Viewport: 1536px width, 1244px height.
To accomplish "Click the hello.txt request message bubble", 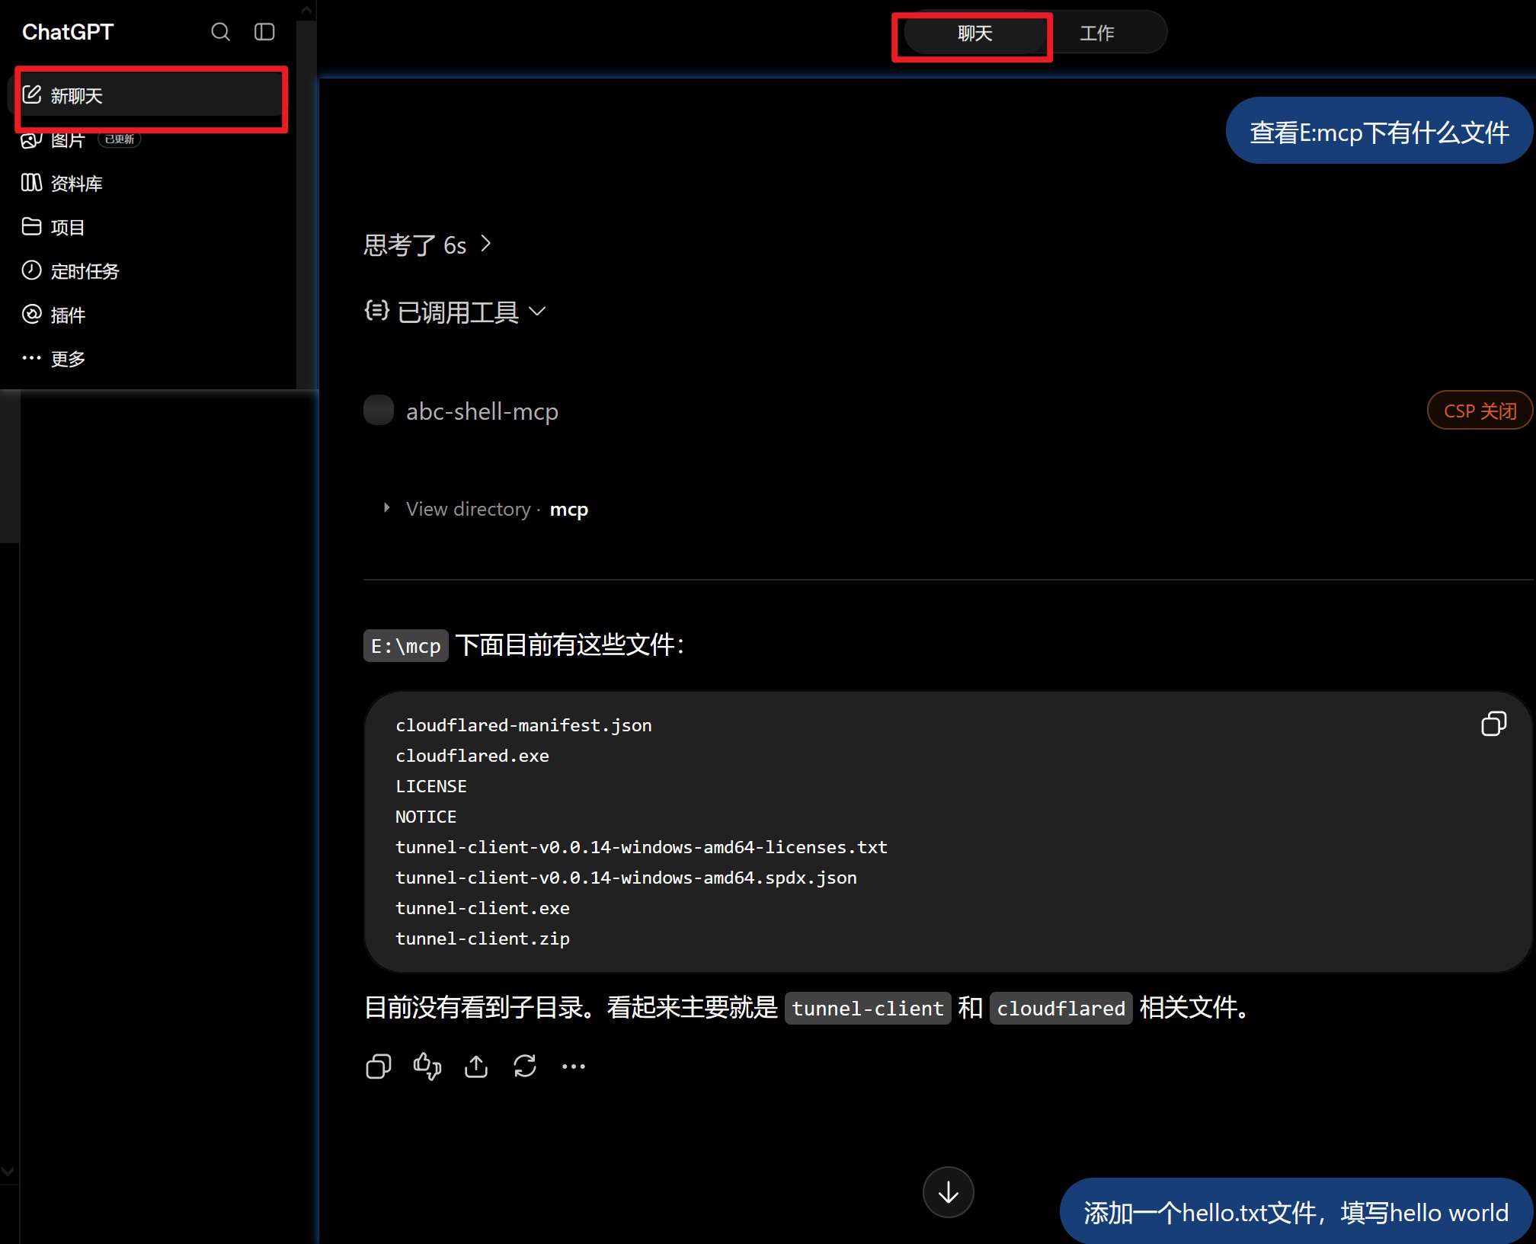I will pyautogui.click(x=1295, y=1211).
